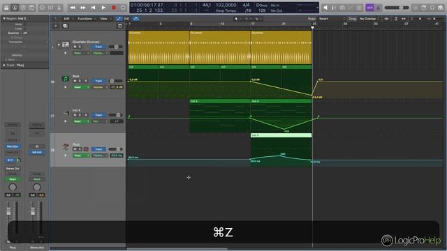Toggle the Region Loop checkbox
Viewport: 447px width, 251px height.
click(25, 29)
